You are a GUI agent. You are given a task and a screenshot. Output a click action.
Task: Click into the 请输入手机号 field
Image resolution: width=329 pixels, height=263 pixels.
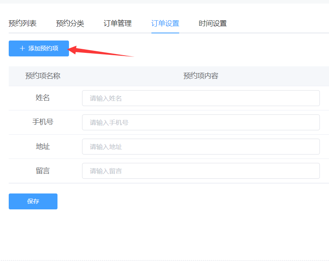tap(201, 122)
